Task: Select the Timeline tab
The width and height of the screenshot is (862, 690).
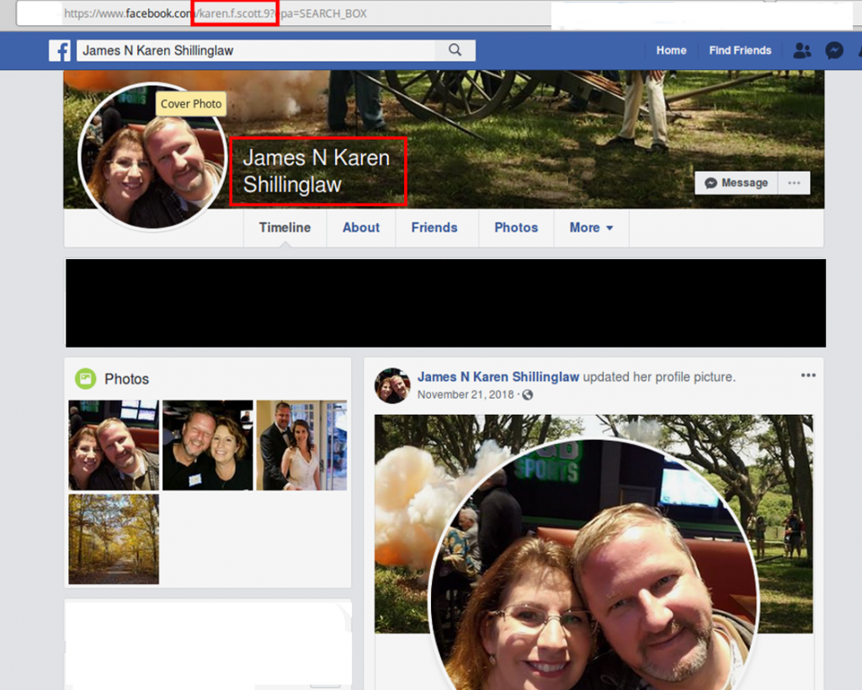Action: pos(285,227)
